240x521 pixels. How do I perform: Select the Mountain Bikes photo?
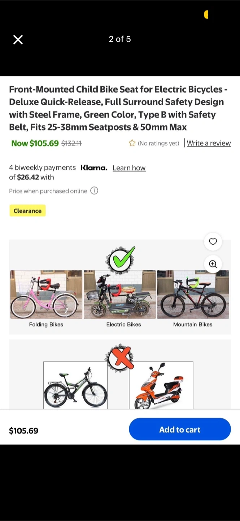point(193,295)
